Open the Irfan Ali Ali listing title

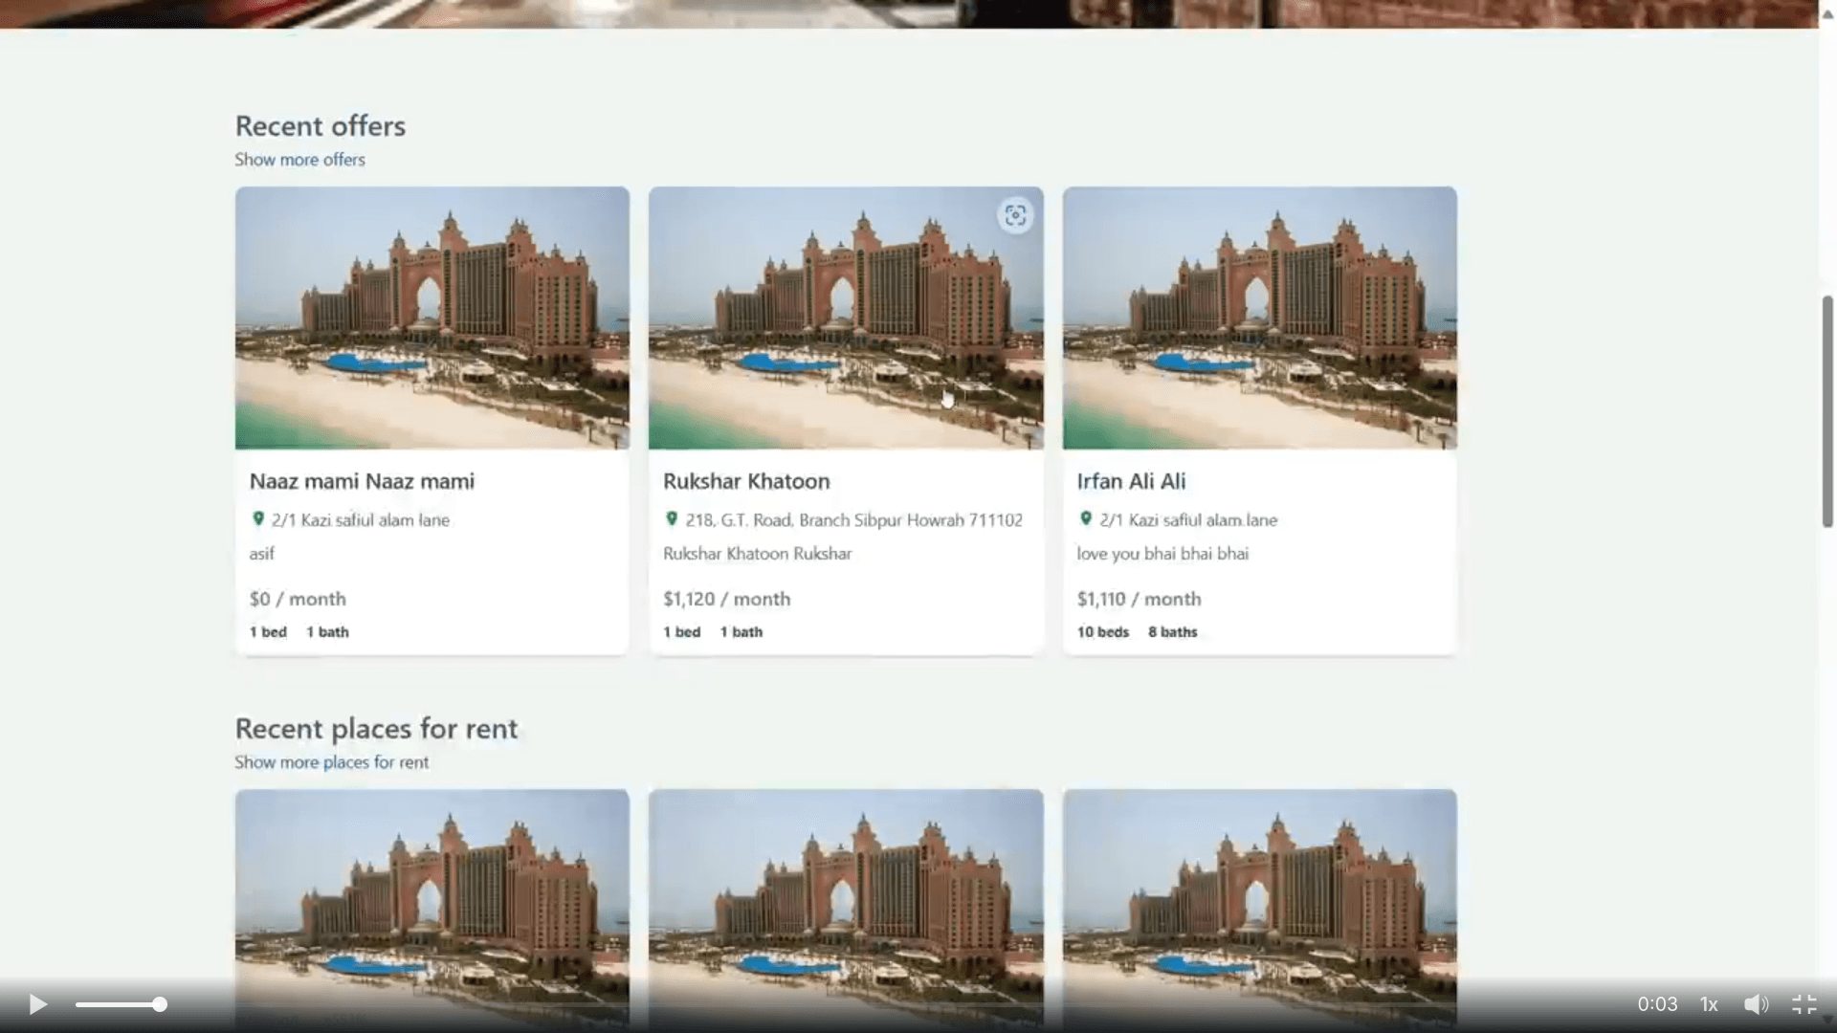click(1131, 481)
